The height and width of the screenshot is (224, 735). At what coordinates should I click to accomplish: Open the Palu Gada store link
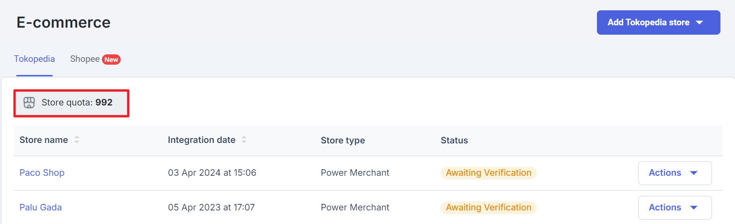[40, 208]
